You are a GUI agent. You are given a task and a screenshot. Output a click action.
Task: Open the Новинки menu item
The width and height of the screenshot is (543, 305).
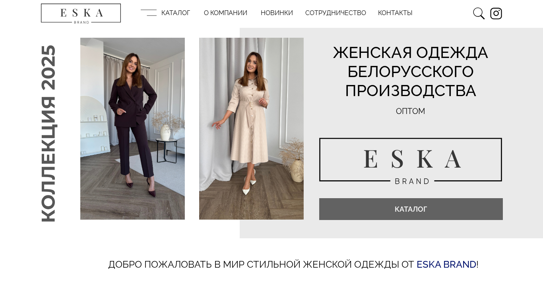point(277,13)
